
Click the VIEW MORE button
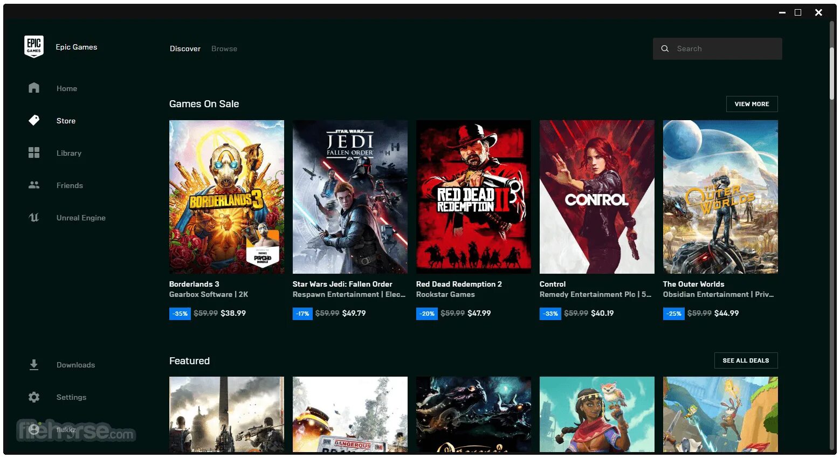(x=752, y=104)
